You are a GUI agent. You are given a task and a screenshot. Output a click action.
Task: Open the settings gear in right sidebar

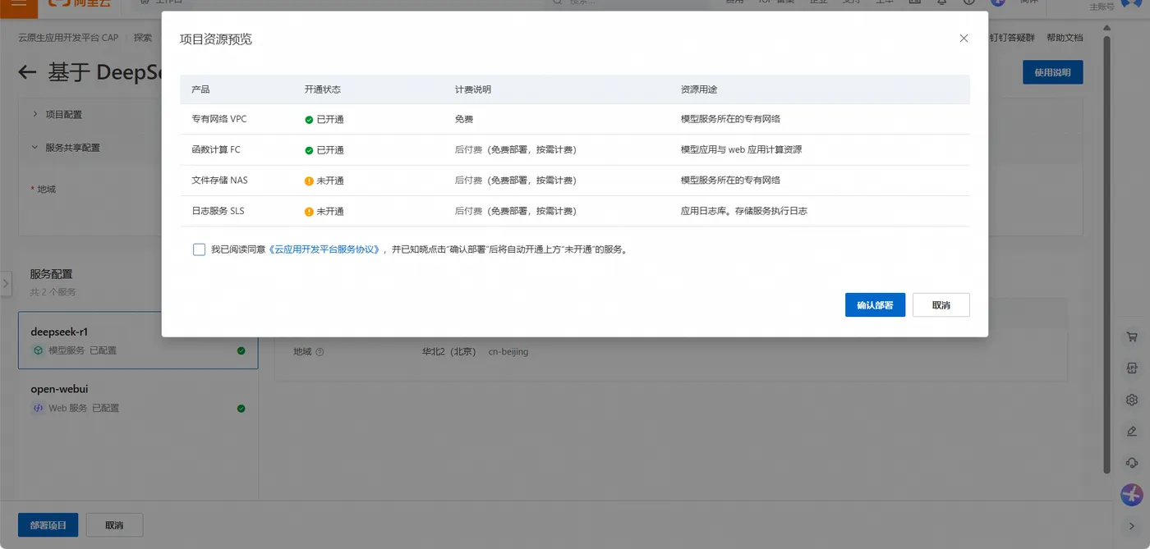point(1132,400)
